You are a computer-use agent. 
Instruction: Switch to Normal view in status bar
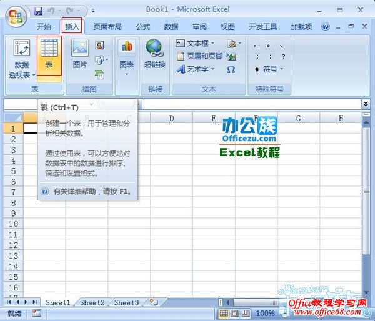click(x=224, y=313)
